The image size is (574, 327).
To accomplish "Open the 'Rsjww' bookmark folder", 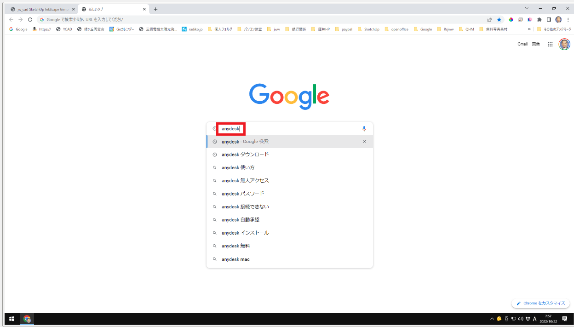I will tap(445, 29).
